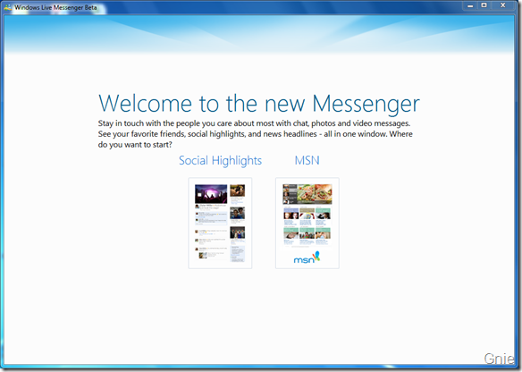Image resolution: width=522 pixels, height=372 pixels.
Task: Select the Social Highlights preview thumbnail
Action: (x=220, y=224)
